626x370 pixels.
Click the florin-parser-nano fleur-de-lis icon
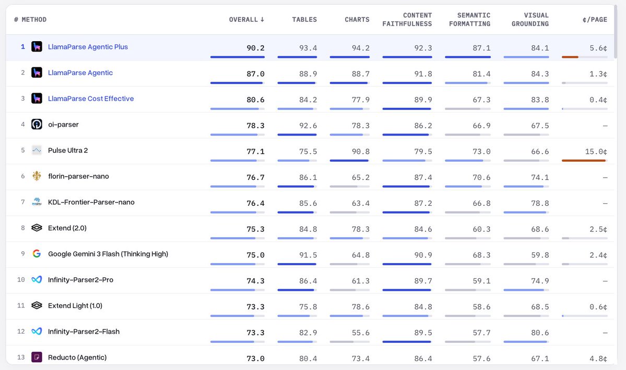[37, 176]
